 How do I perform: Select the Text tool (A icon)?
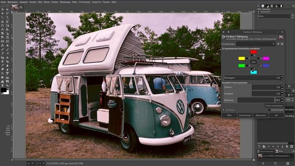click(x=2, y=45)
